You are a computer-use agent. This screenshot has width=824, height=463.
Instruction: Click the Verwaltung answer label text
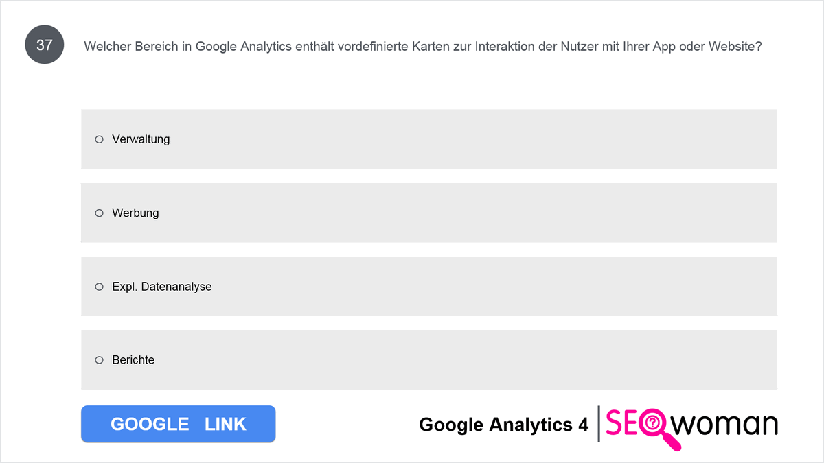(141, 139)
